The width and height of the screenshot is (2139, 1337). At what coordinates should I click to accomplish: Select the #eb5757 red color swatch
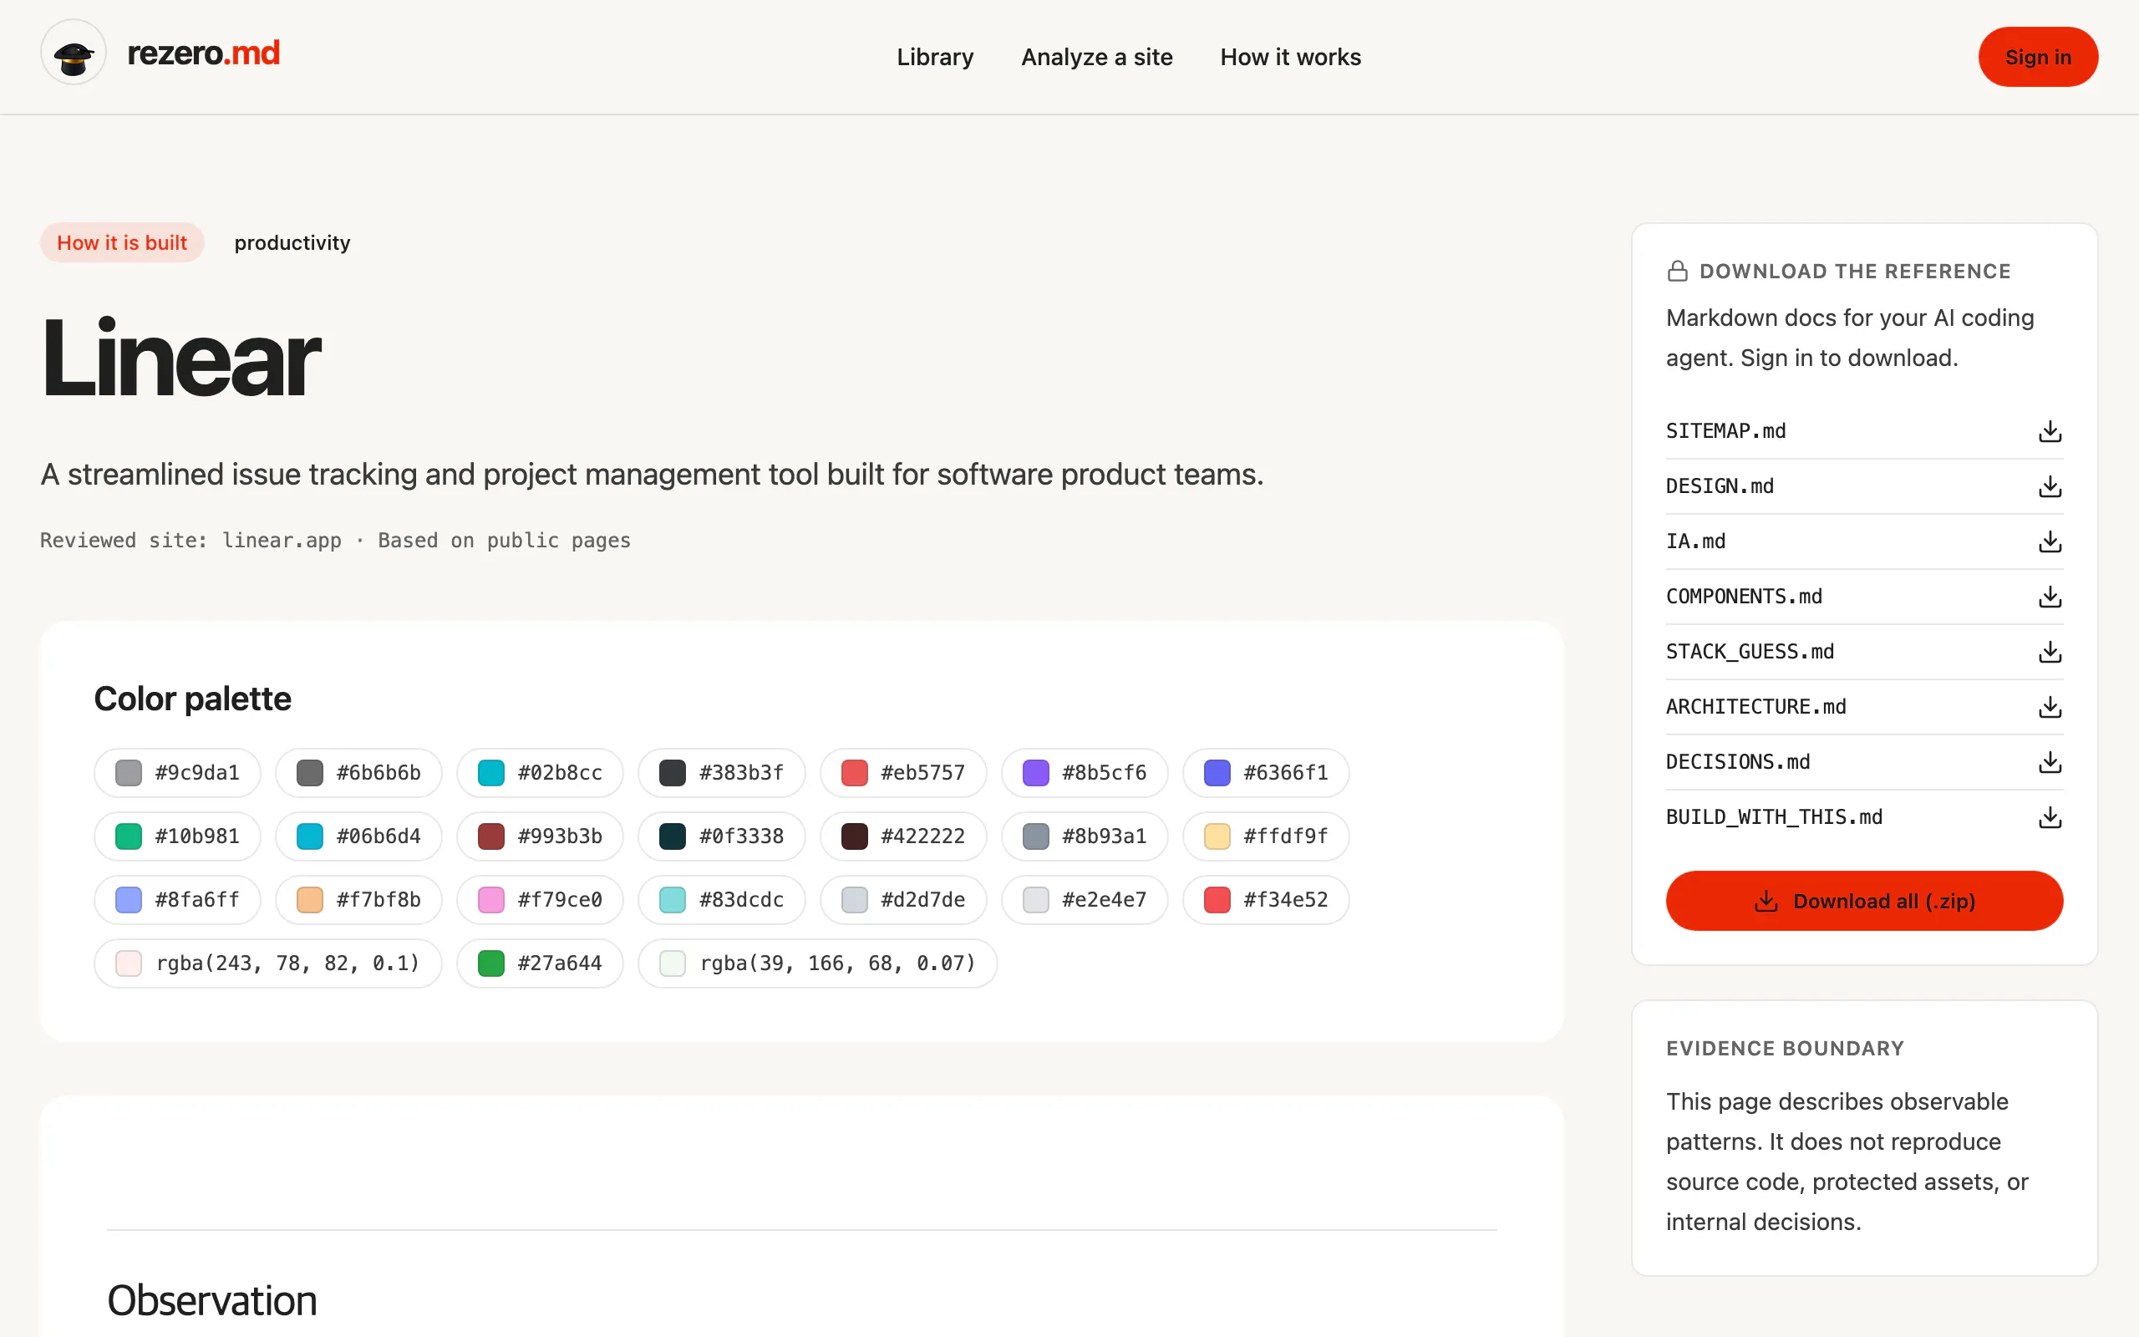pos(903,773)
